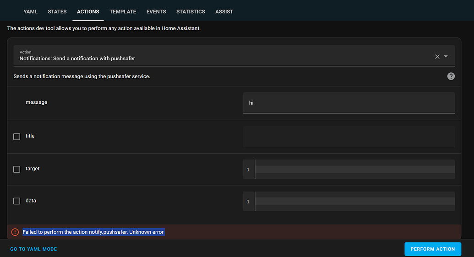Switch to the YAML tab
The image size is (474, 257).
point(31,11)
